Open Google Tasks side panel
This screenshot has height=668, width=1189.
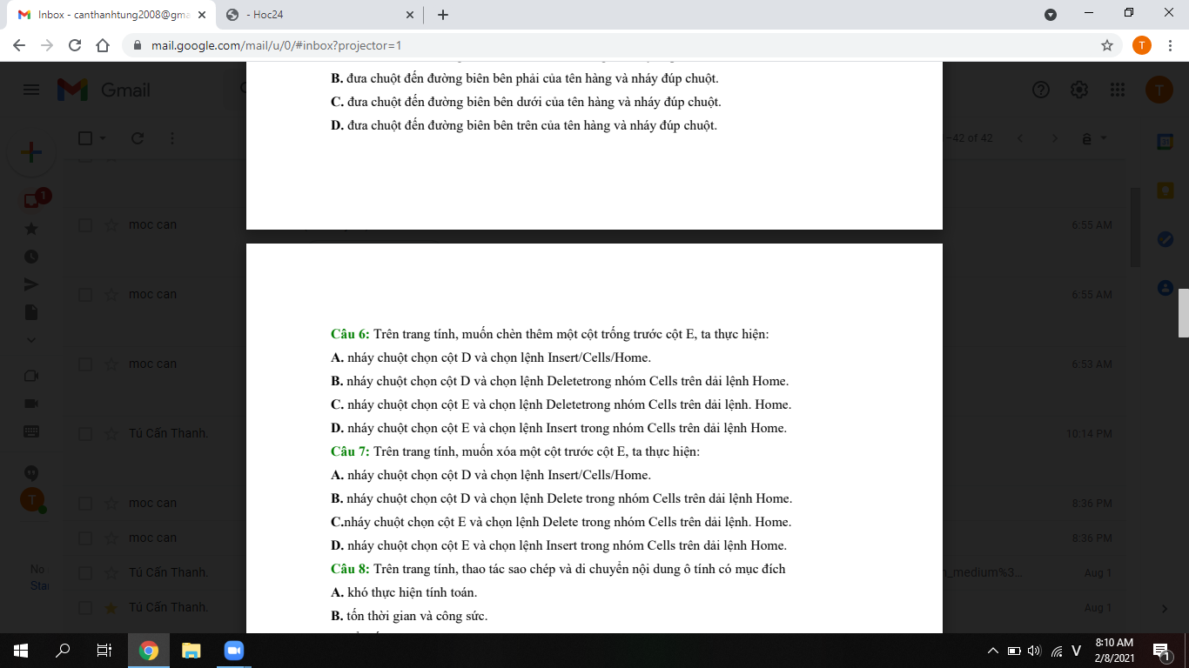pos(1165,238)
